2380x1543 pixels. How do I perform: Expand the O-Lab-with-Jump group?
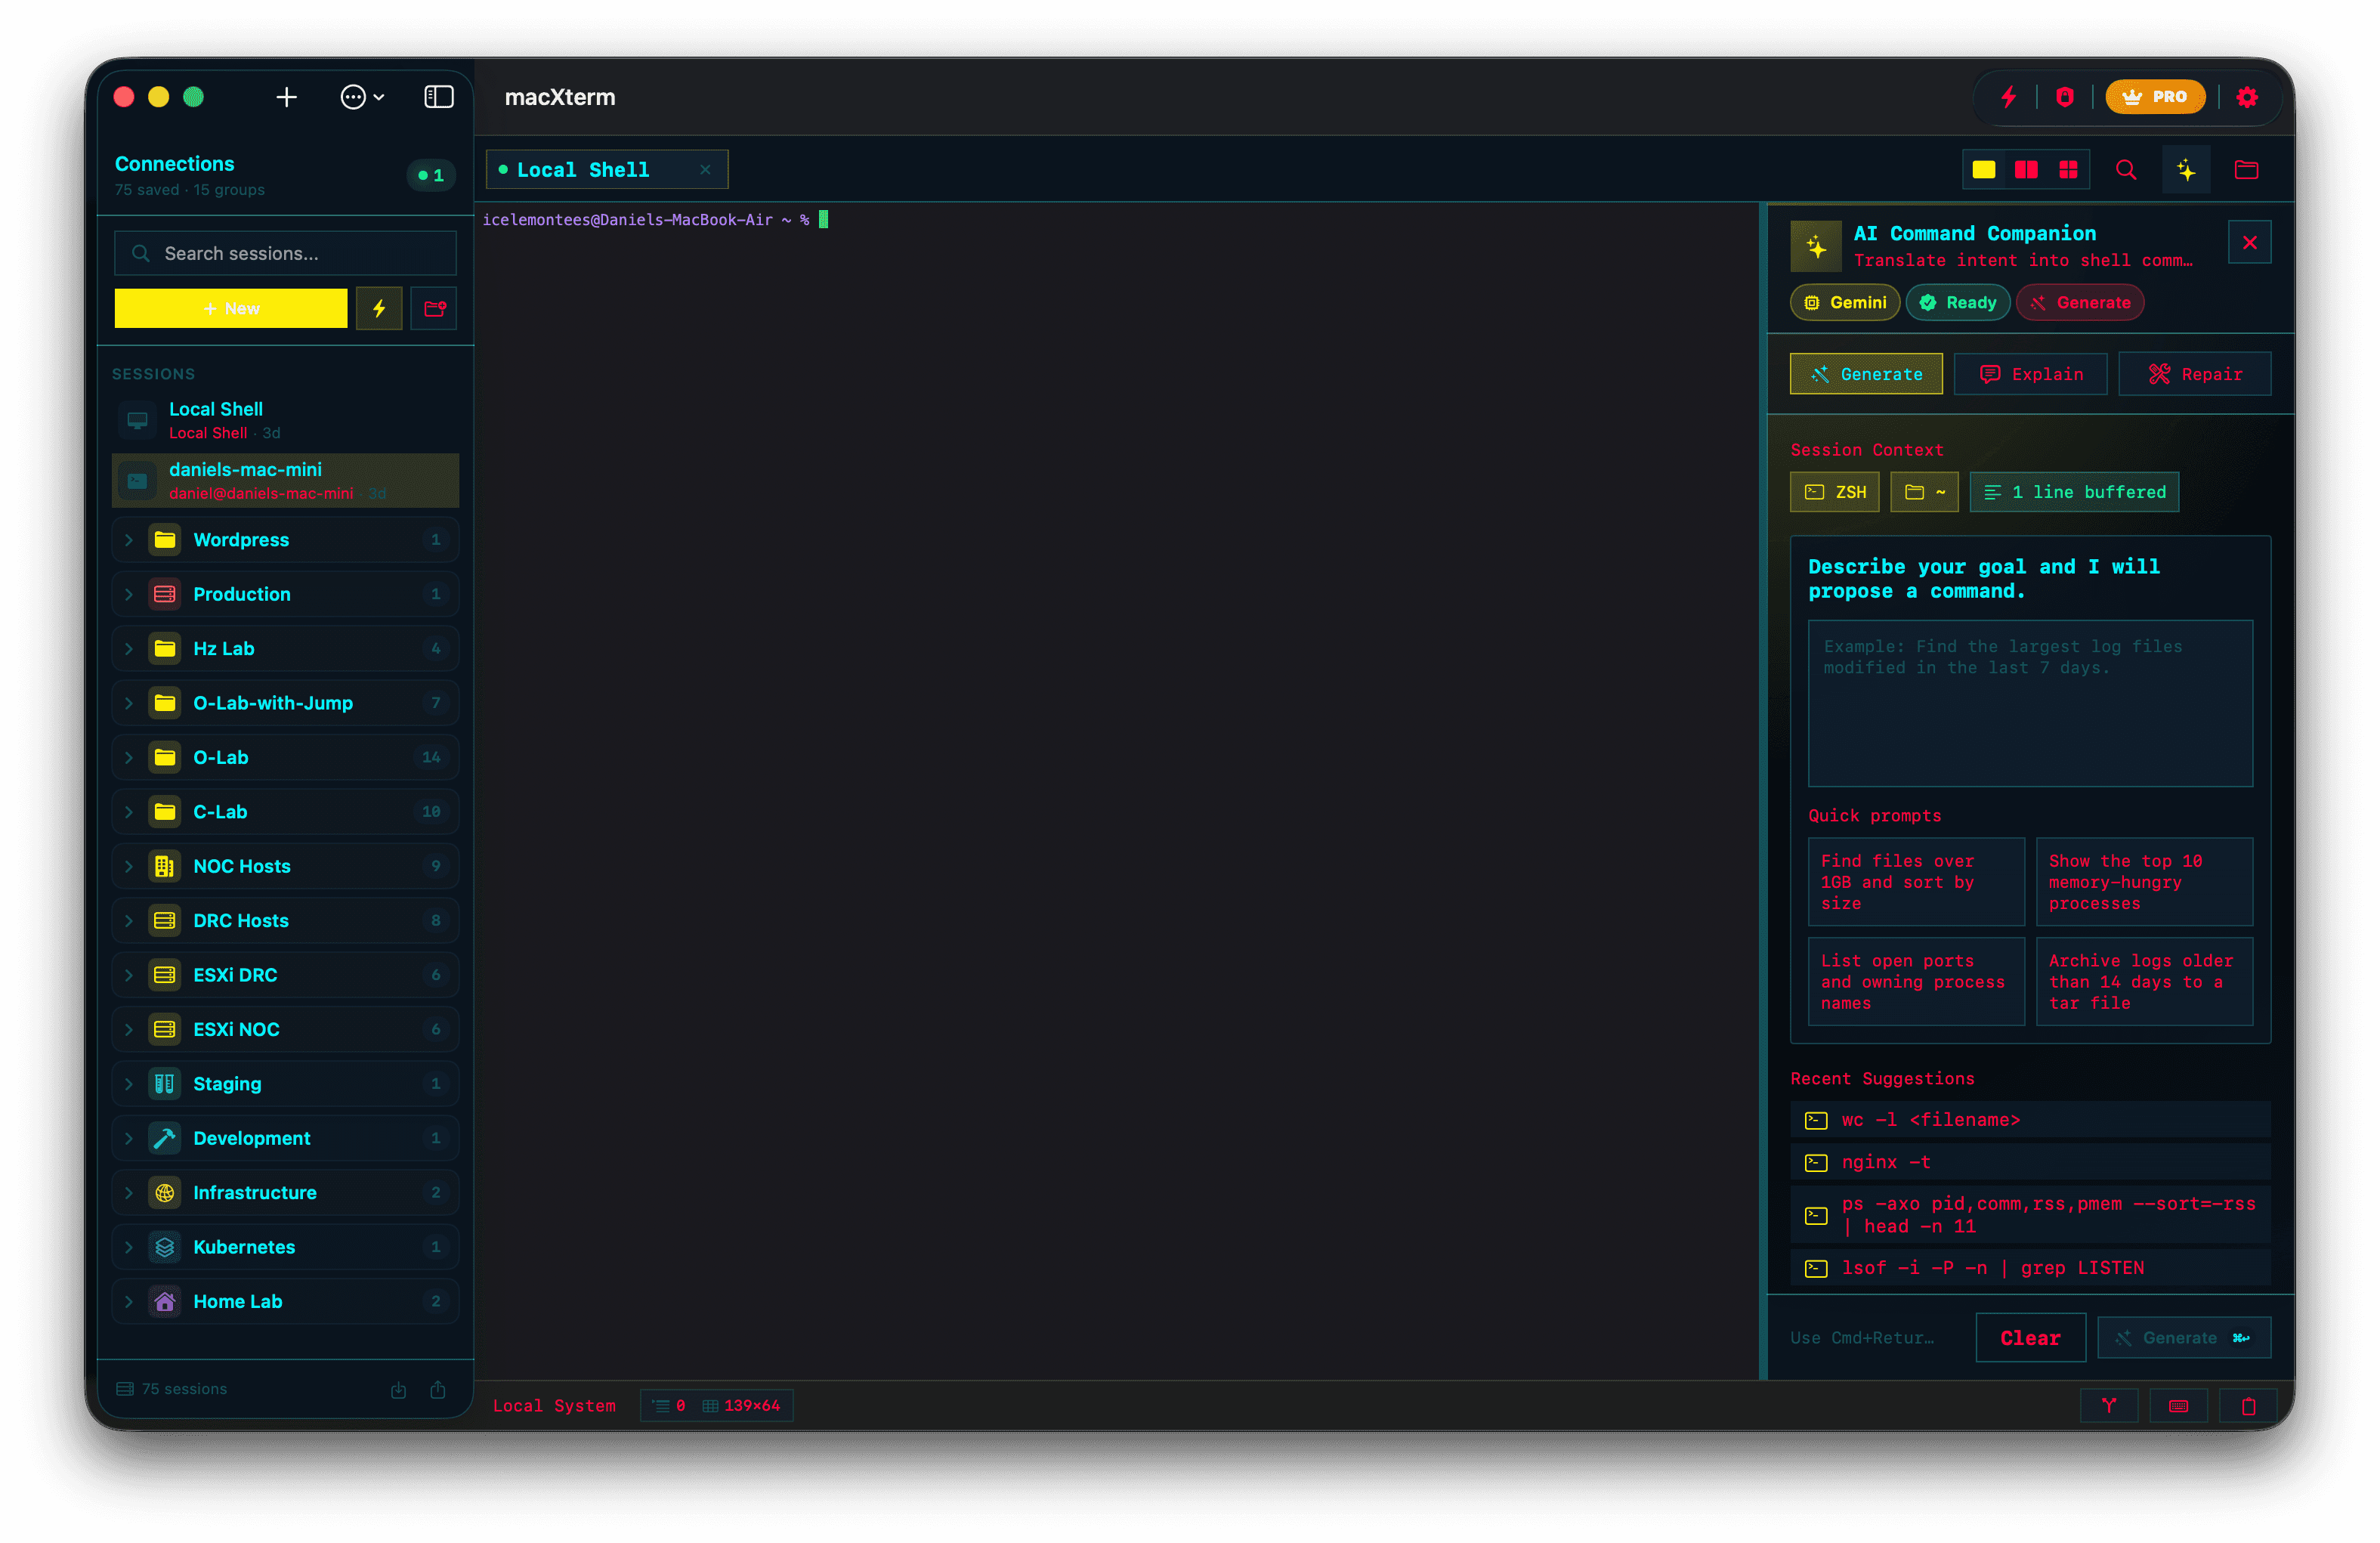285,703
